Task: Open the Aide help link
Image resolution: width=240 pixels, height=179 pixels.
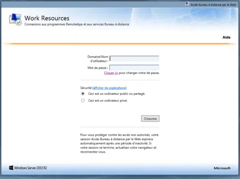Action: pyautogui.click(x=227, y=37)
